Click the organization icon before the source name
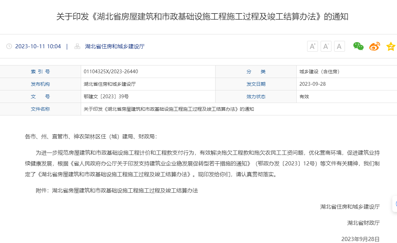 point(77,46)
